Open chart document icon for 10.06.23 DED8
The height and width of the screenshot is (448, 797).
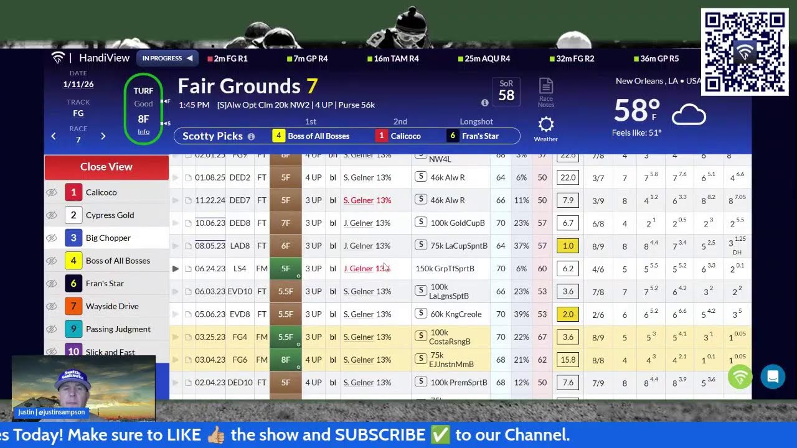[188, 223]
